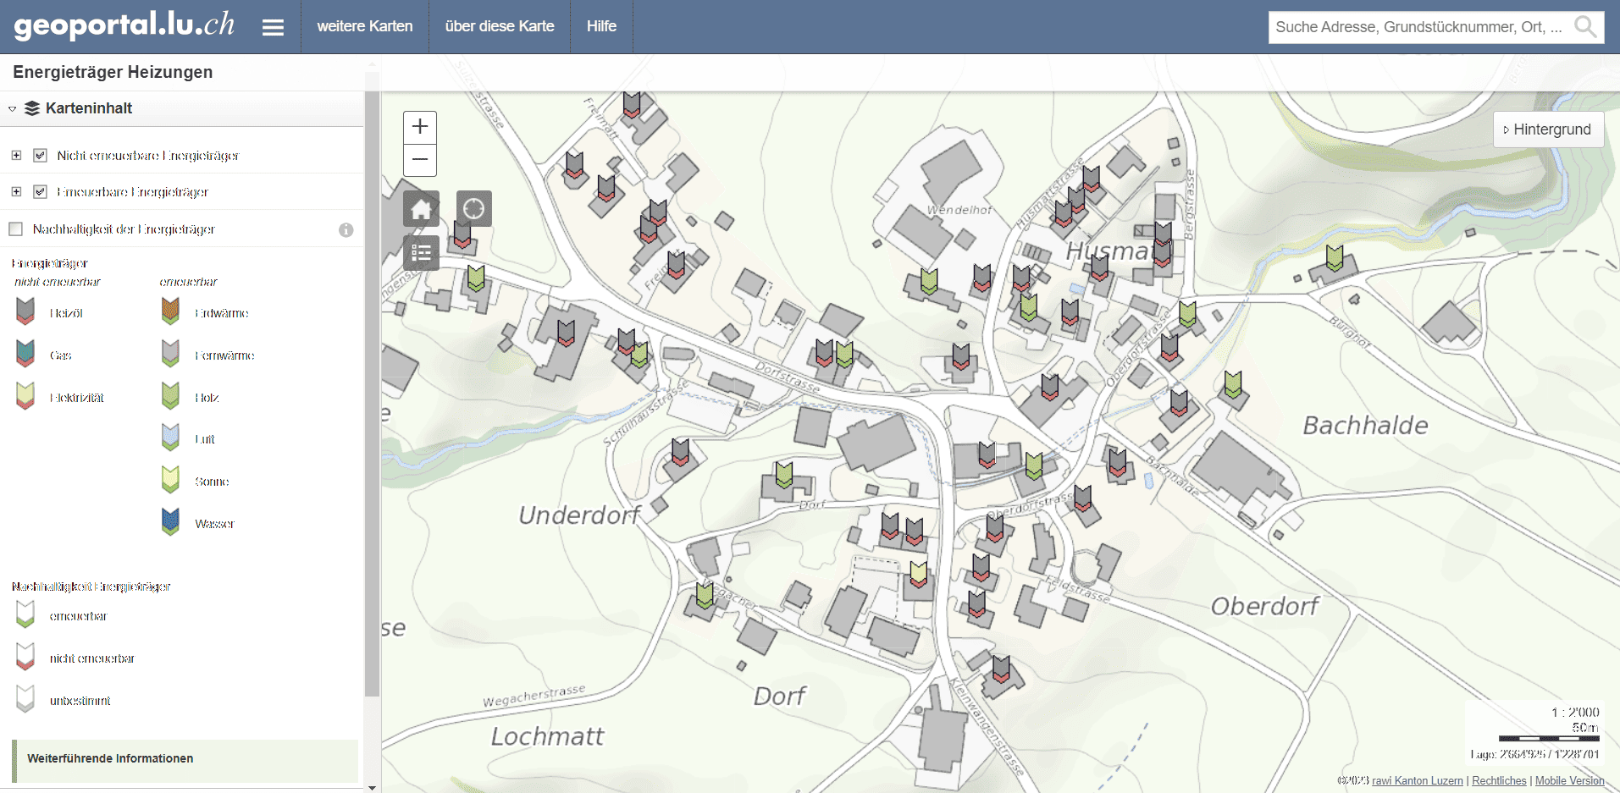Click the Elektrizität legend marker icon

click(x=25, y=396)
